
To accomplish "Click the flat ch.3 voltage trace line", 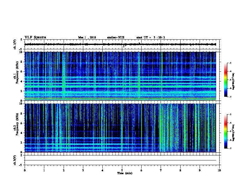I will tap(120, 160).
